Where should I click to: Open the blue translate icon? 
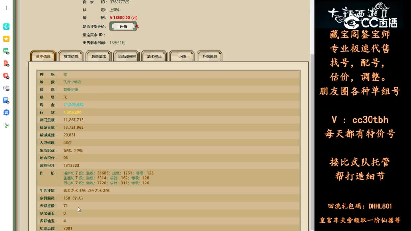click(x=6, y=112)
